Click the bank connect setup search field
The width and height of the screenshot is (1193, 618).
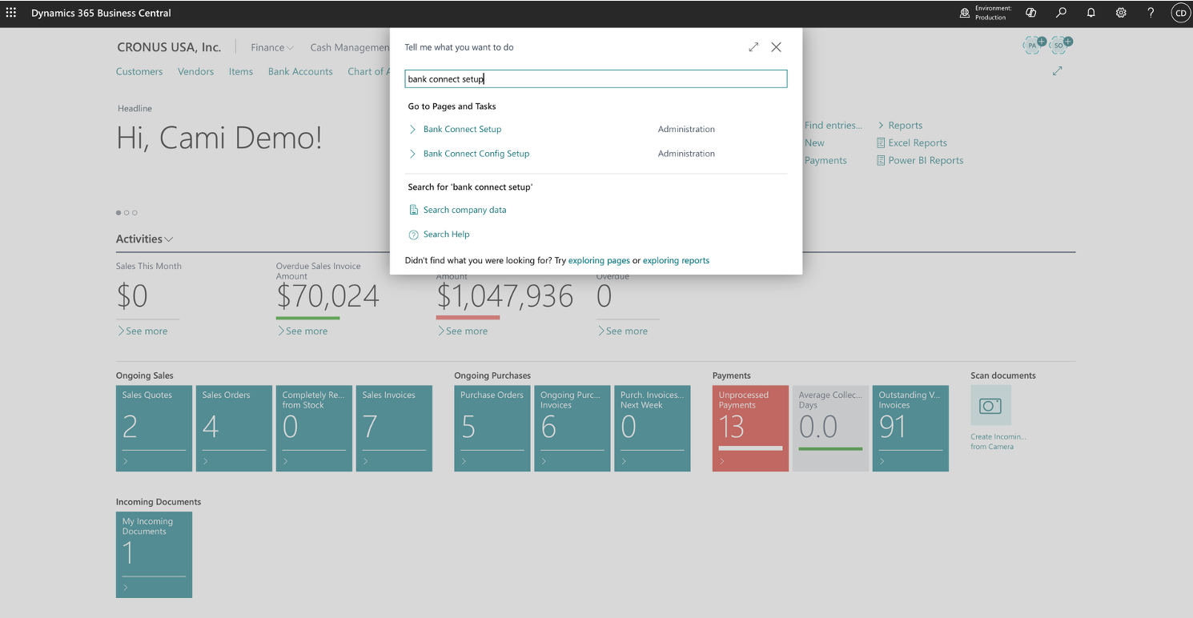click(596, 79)
